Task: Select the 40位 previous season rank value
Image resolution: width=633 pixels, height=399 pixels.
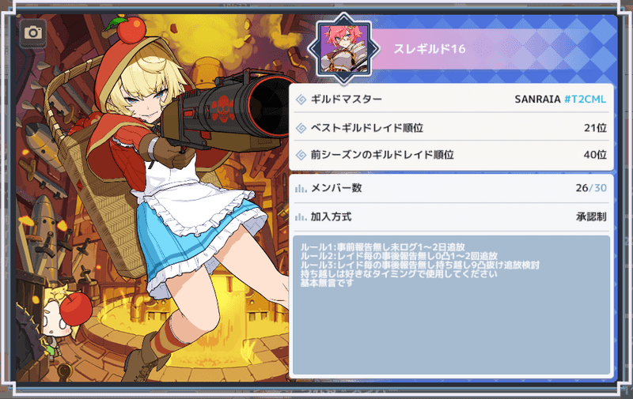Action: [595, 154]
